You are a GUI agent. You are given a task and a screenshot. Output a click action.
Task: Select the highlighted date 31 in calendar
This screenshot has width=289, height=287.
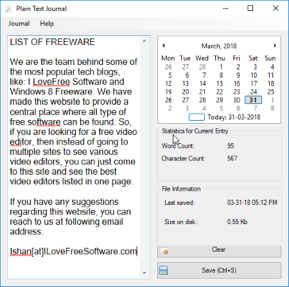tap(253, 100)
